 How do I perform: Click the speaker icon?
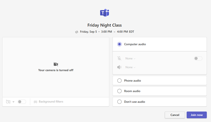click(119, 67)
